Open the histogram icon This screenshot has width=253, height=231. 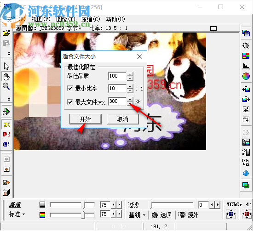tap(246, 66)
